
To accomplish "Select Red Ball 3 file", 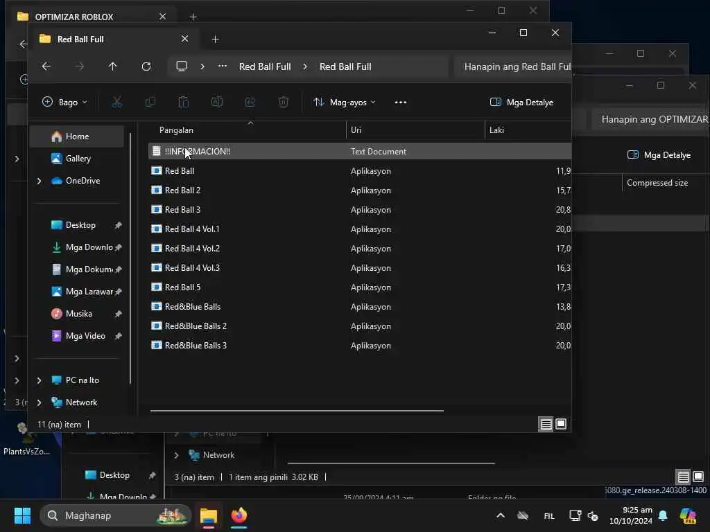I will [360, 210].
